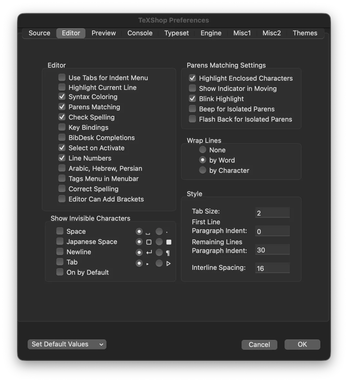The height and width of the screenshot is (382, 348).
Task: Select pilcrow symbol for Newline
Action: point(159,252)
